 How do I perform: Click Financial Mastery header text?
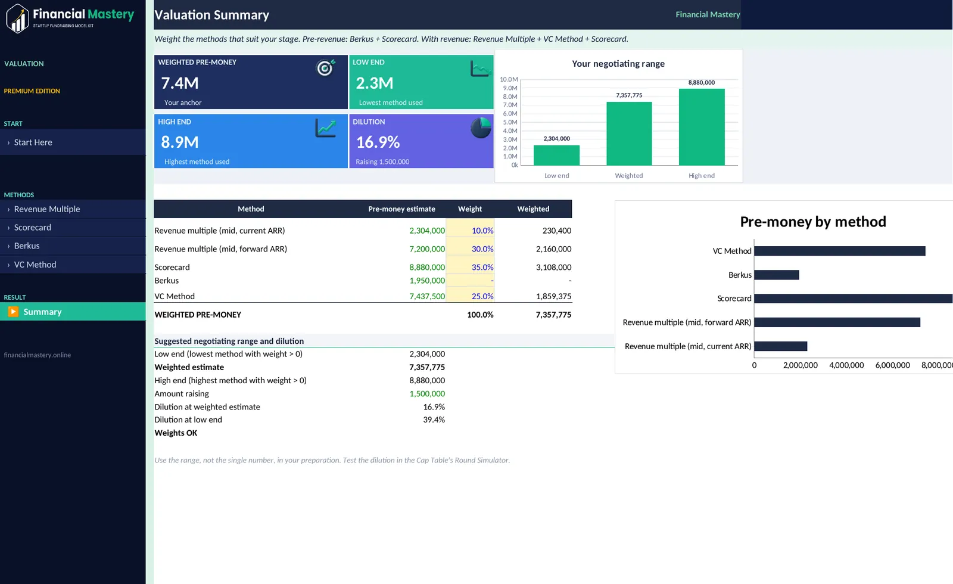pyautogui.click(x=708, y=14)
